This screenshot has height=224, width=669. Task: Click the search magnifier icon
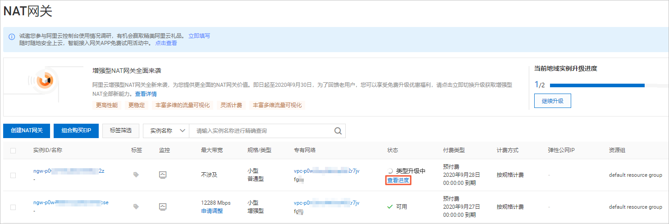tap(338, 131)
